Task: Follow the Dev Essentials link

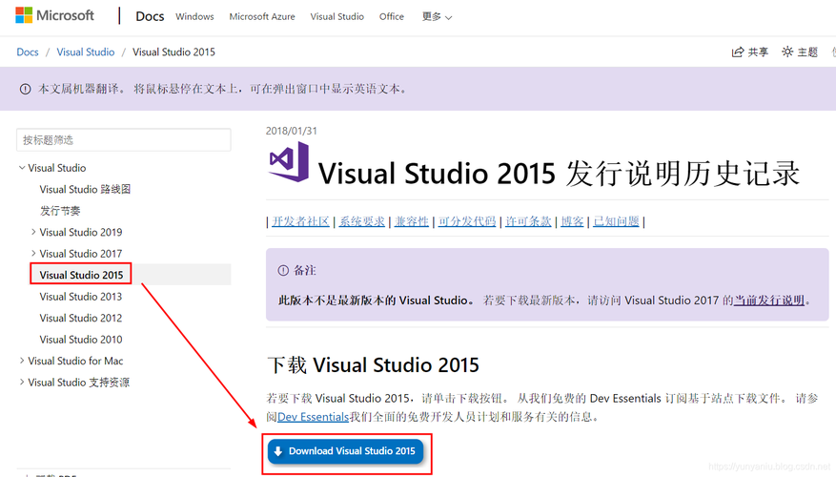Action: click(313, 417)
